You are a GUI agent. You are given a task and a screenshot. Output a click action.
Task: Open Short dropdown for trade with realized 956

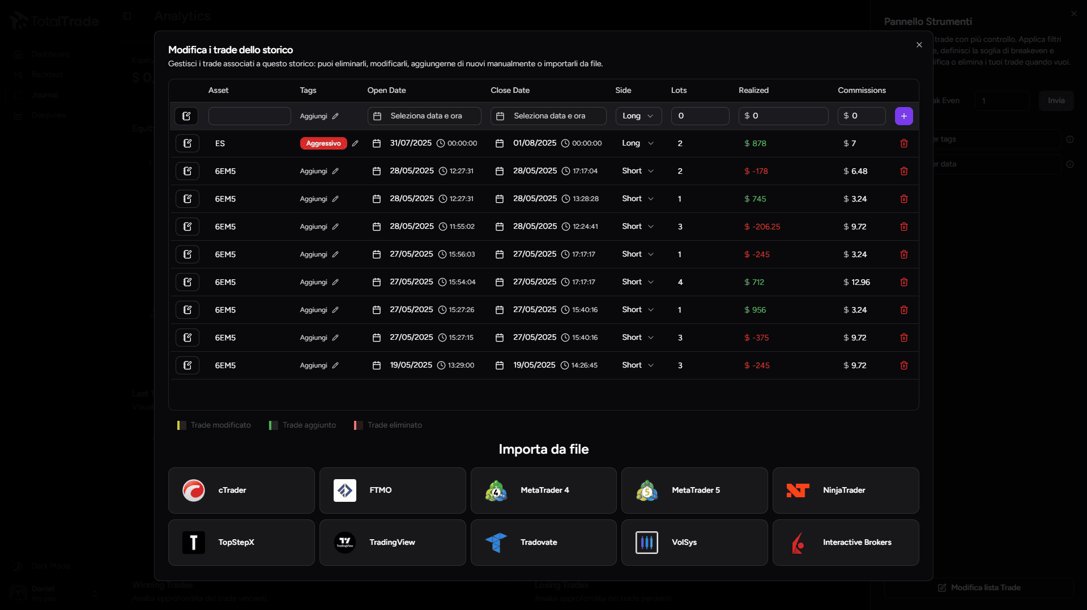pyautogui.click(x=638, y=310)
